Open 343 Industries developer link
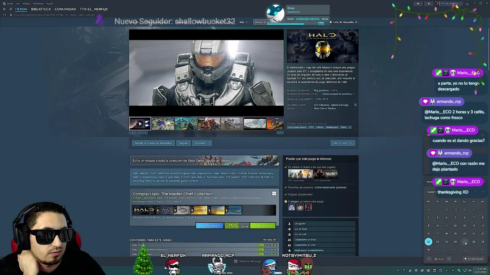 point(321,105)
